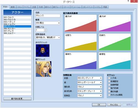This screenshot has height=108, width=138.
Task: Click the 名前 name input field
Action: click(48, 16)
